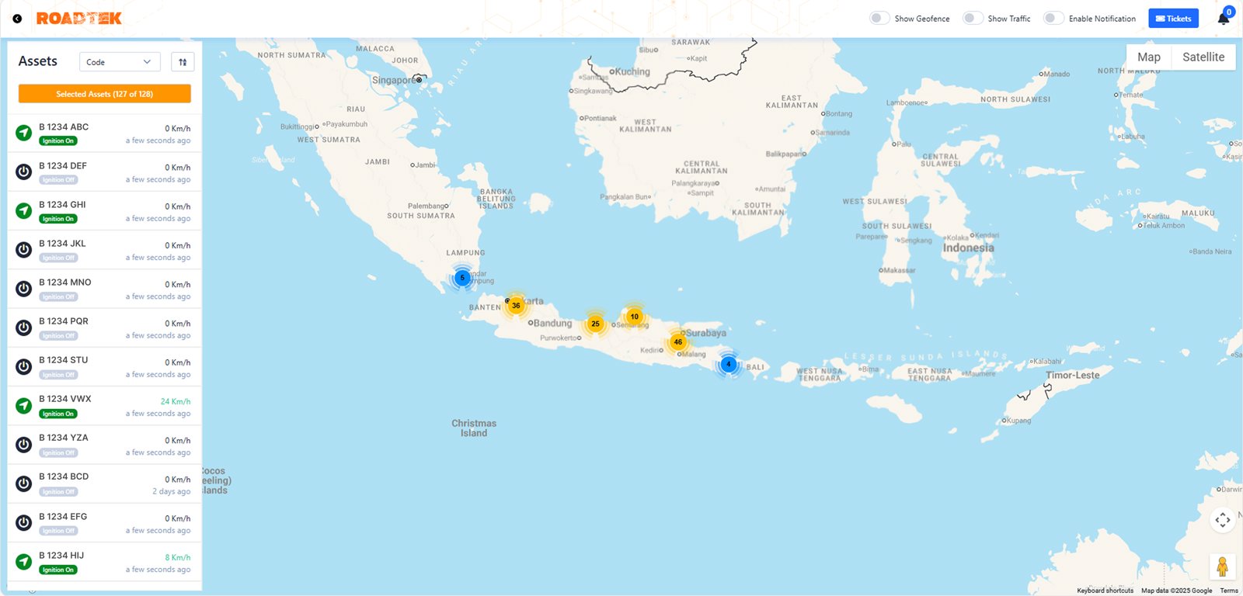Click the back arrow beside ROADTEK logo
This screenshot has height=596, width=1243.
pyautogui.click(x=17, y=19)
